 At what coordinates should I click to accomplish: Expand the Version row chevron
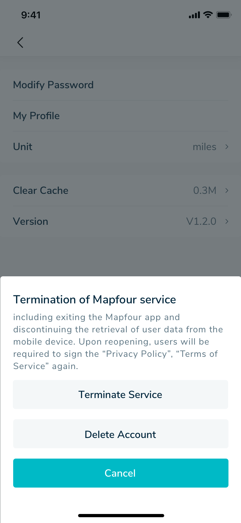coord(227,222)
